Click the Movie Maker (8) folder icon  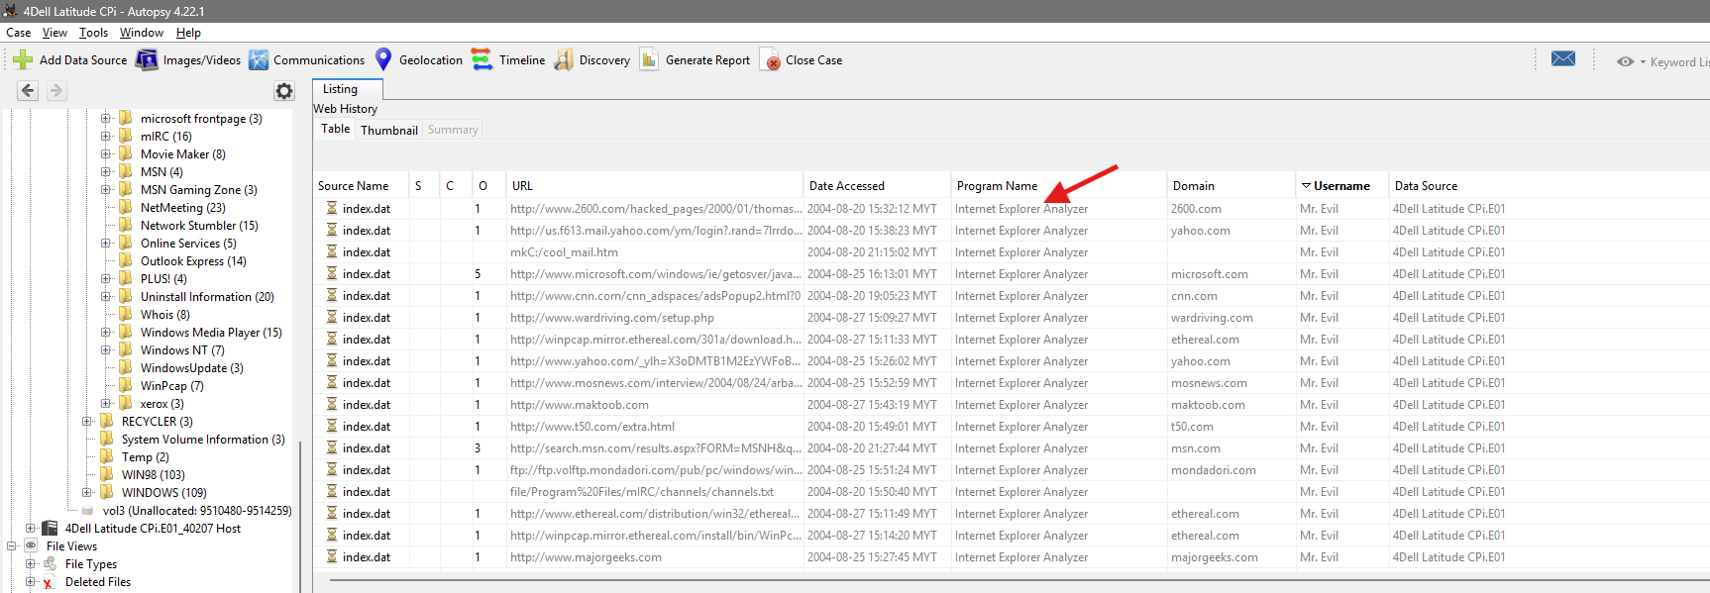click(126, 154)
